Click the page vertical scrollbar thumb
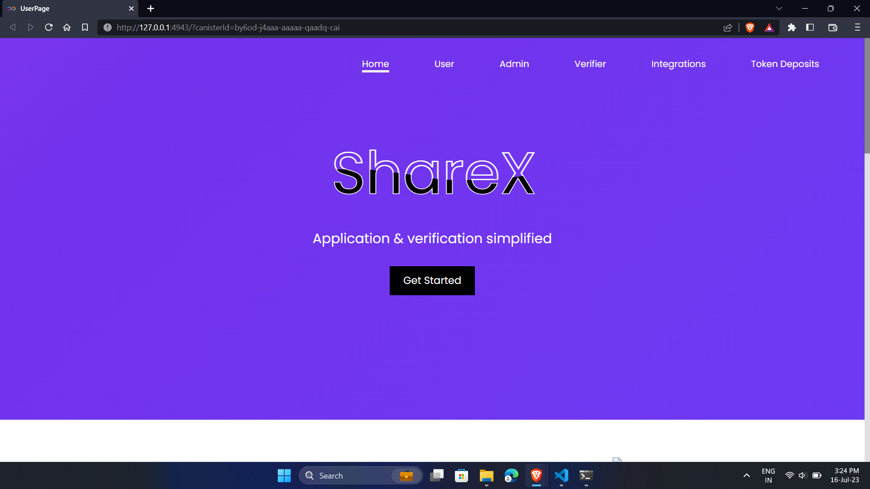The height and width of the screenshot is (489, 870). (x=867, y=96)
